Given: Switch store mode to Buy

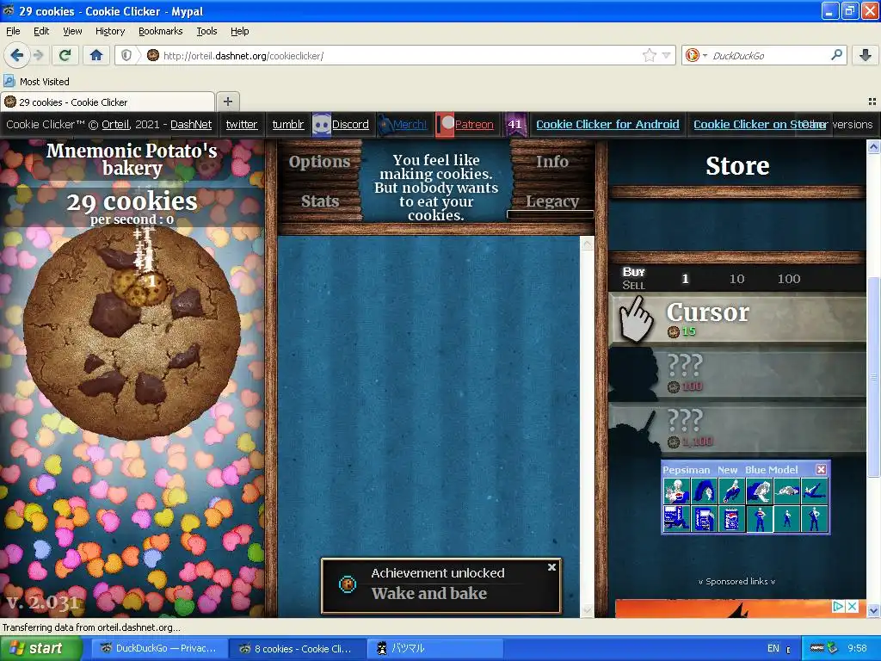Looking at the screenshot, I should coord(634,272).
